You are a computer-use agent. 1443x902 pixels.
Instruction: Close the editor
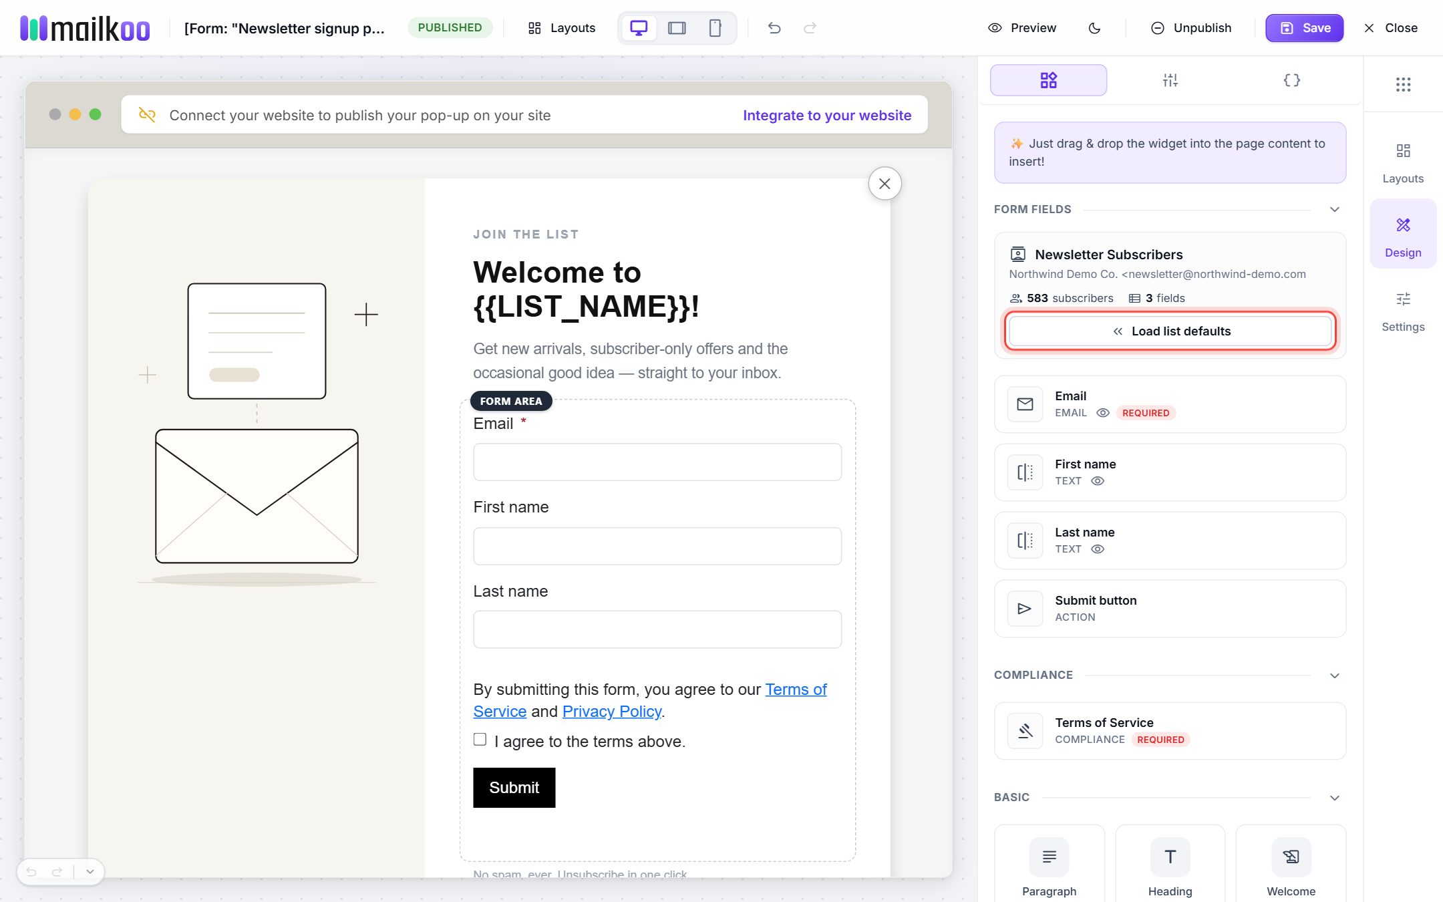(x=1391, y=28)
